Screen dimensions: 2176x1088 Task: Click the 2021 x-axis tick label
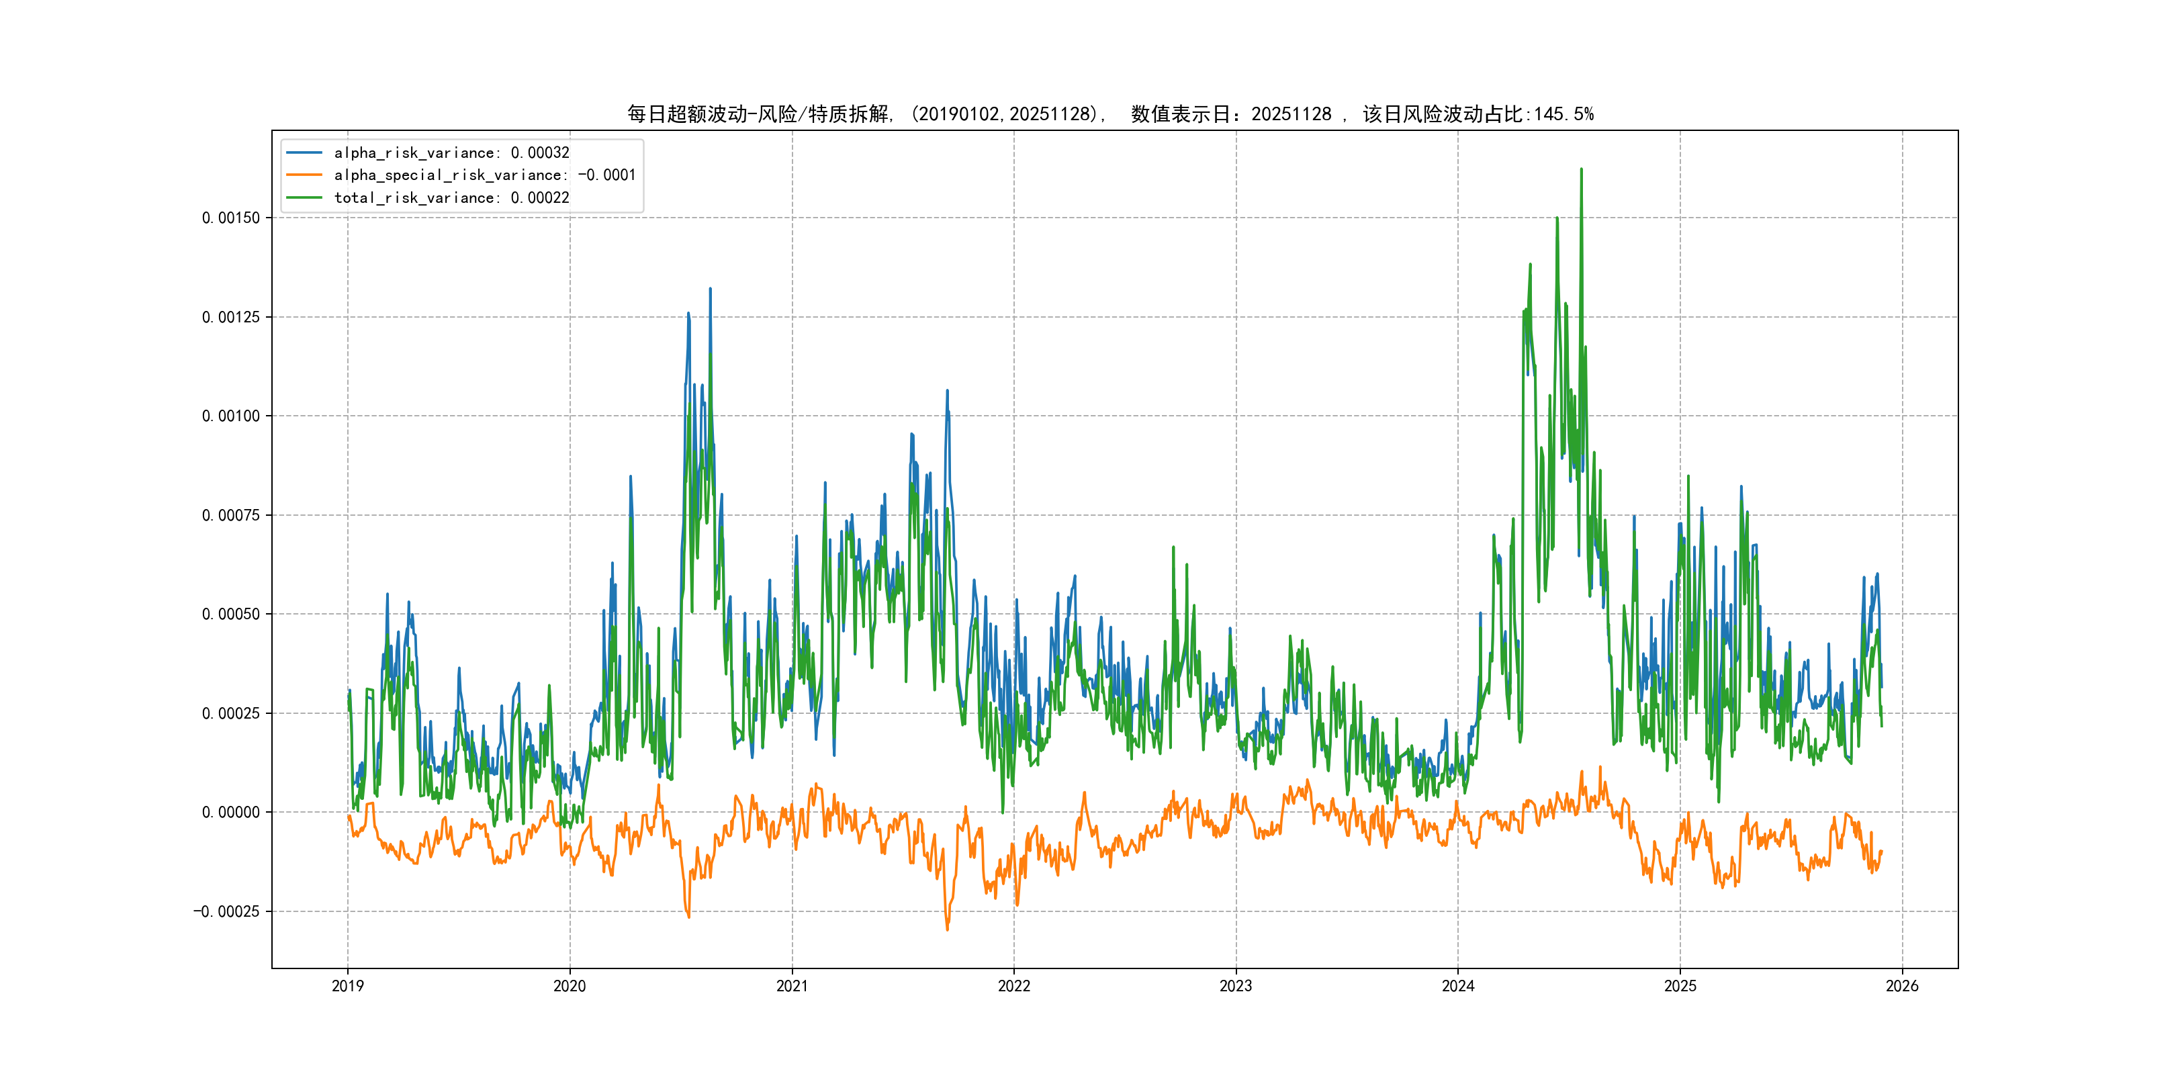pos(792,986)
